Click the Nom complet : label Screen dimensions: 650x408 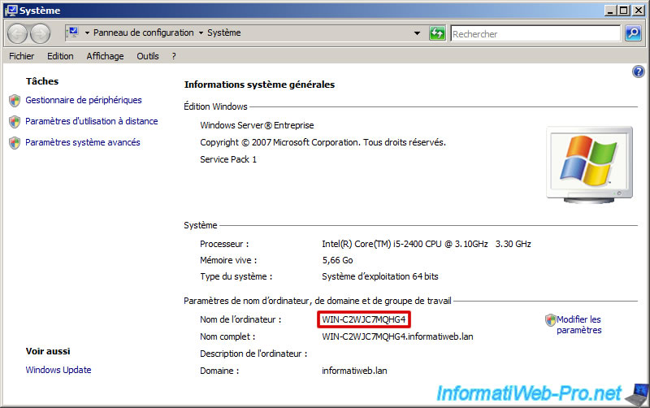227,336
